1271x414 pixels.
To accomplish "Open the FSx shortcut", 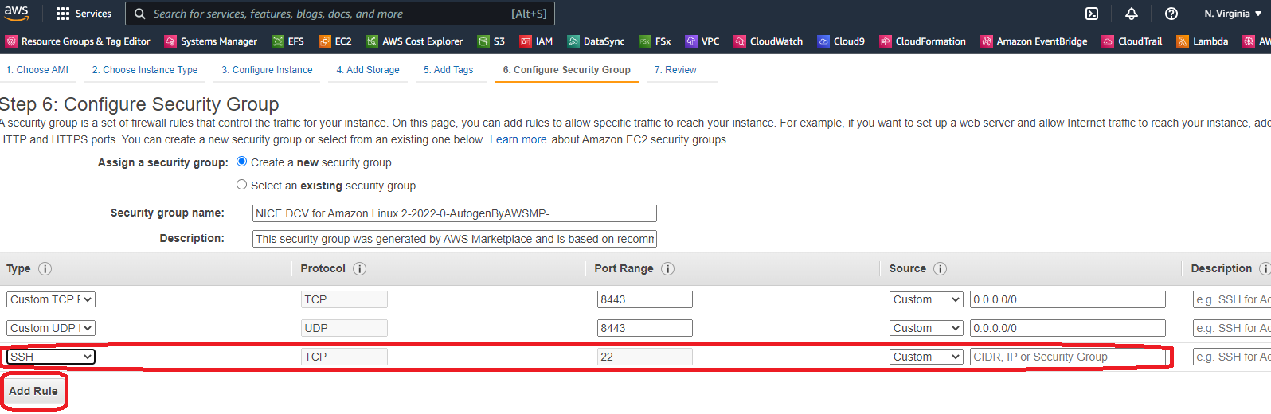I will pyautogui.click(x=655, y=41).
